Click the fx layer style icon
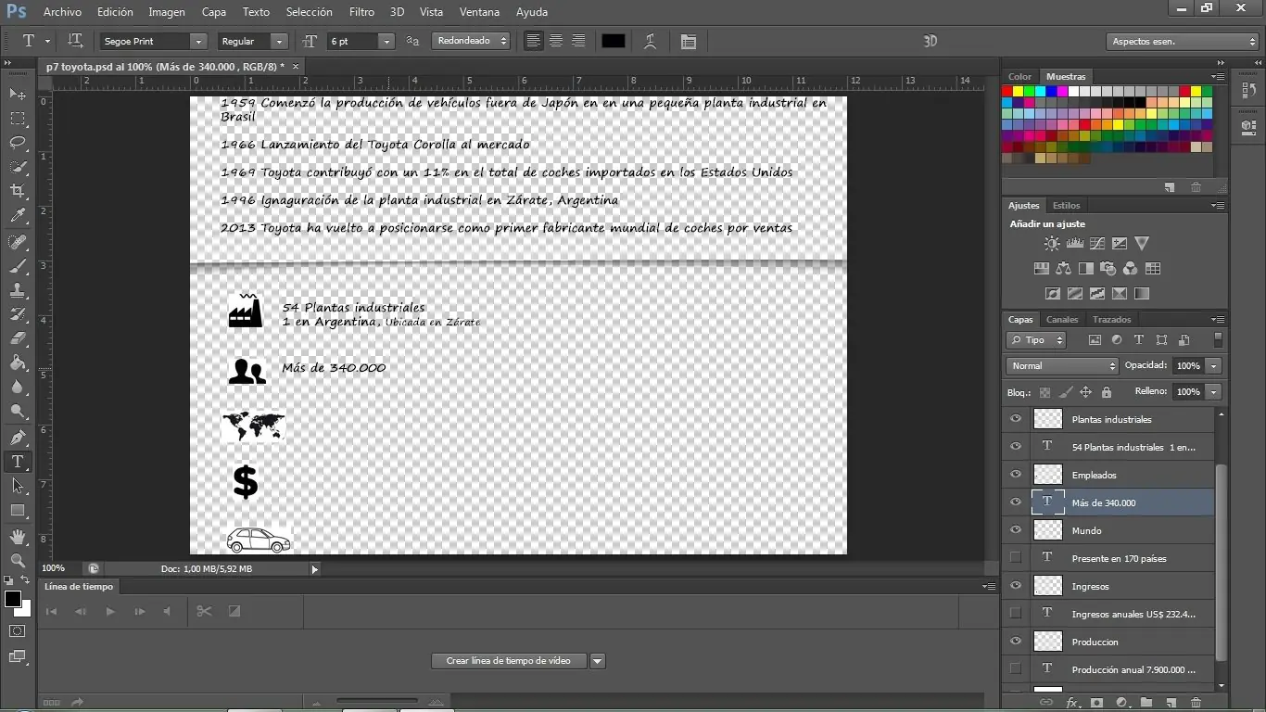This screenshot has width=1266, height=712. [x=1072, y=703]
